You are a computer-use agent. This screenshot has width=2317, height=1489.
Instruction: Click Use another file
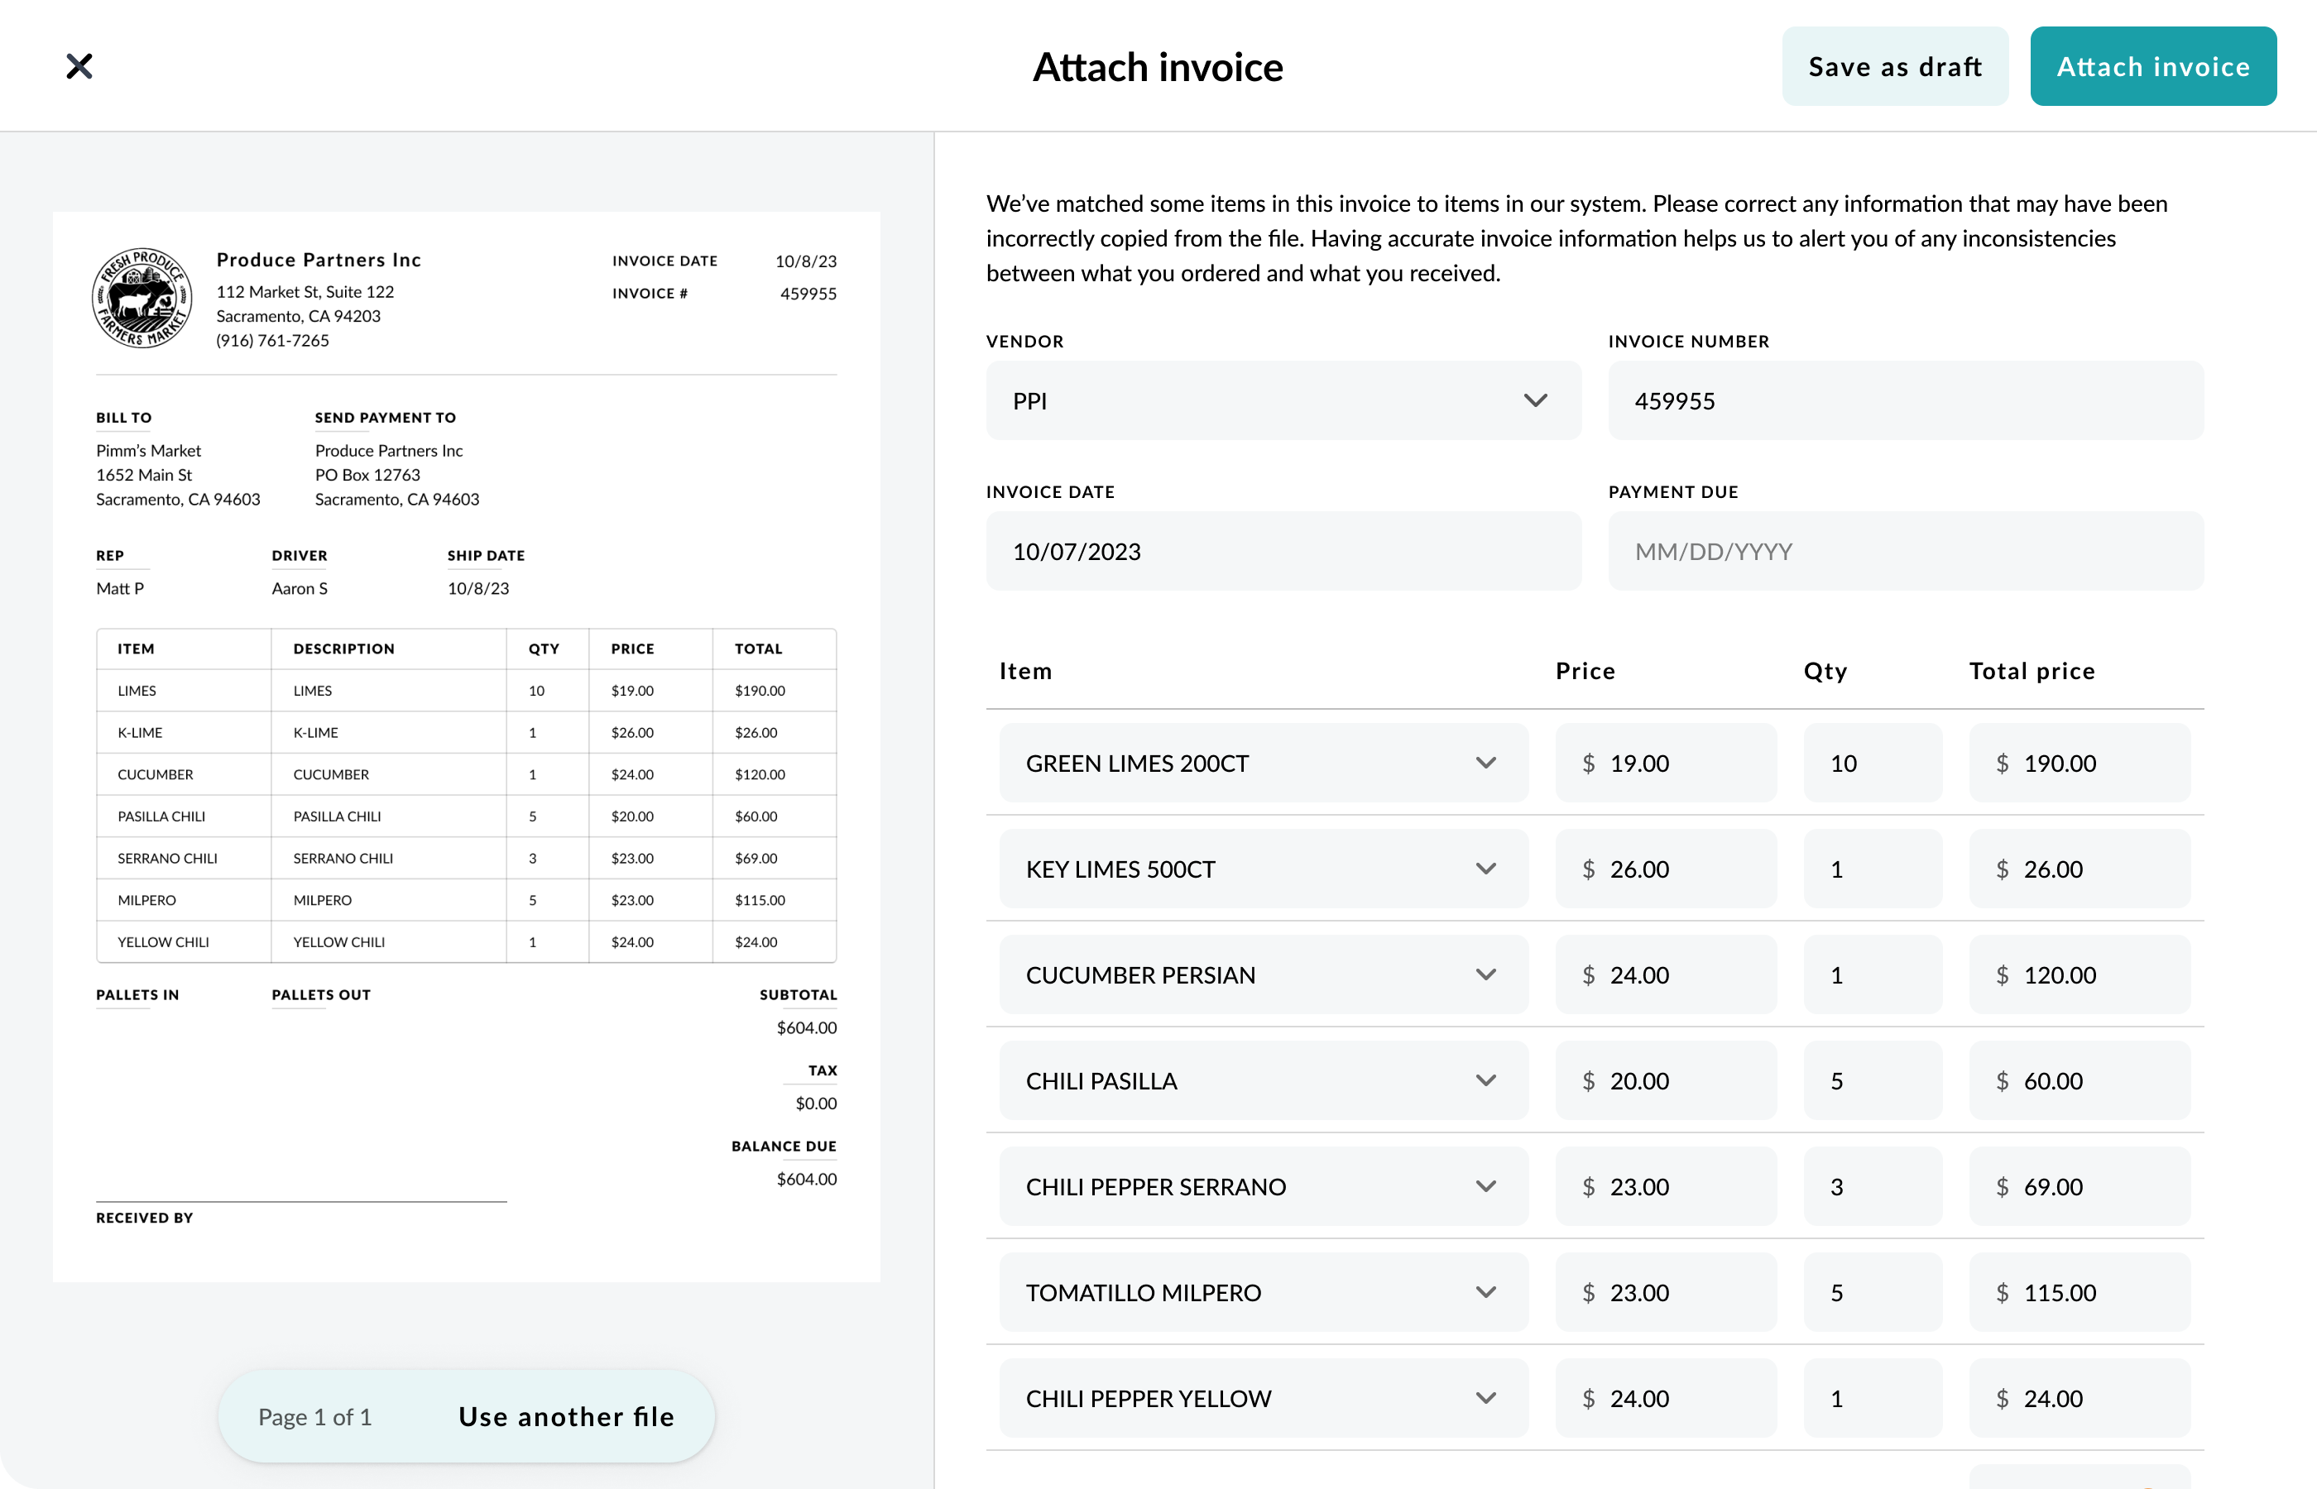566,1416
